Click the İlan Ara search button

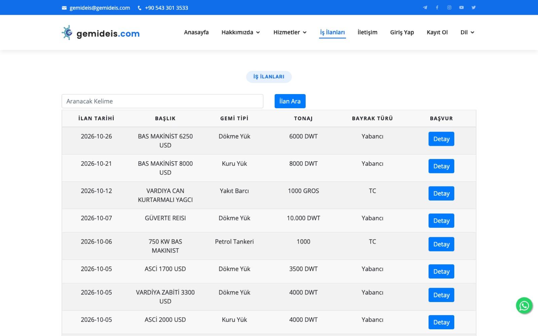[x=290, y=101]
